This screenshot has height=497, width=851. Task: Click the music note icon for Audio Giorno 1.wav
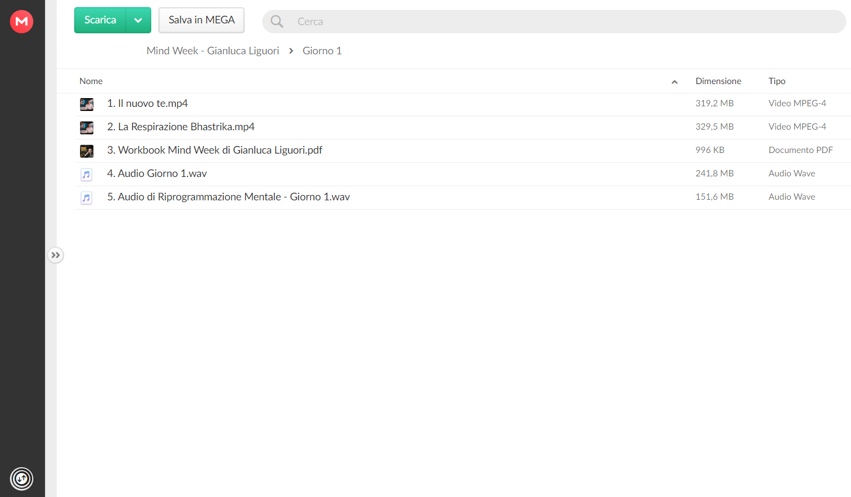click(86, 175)
